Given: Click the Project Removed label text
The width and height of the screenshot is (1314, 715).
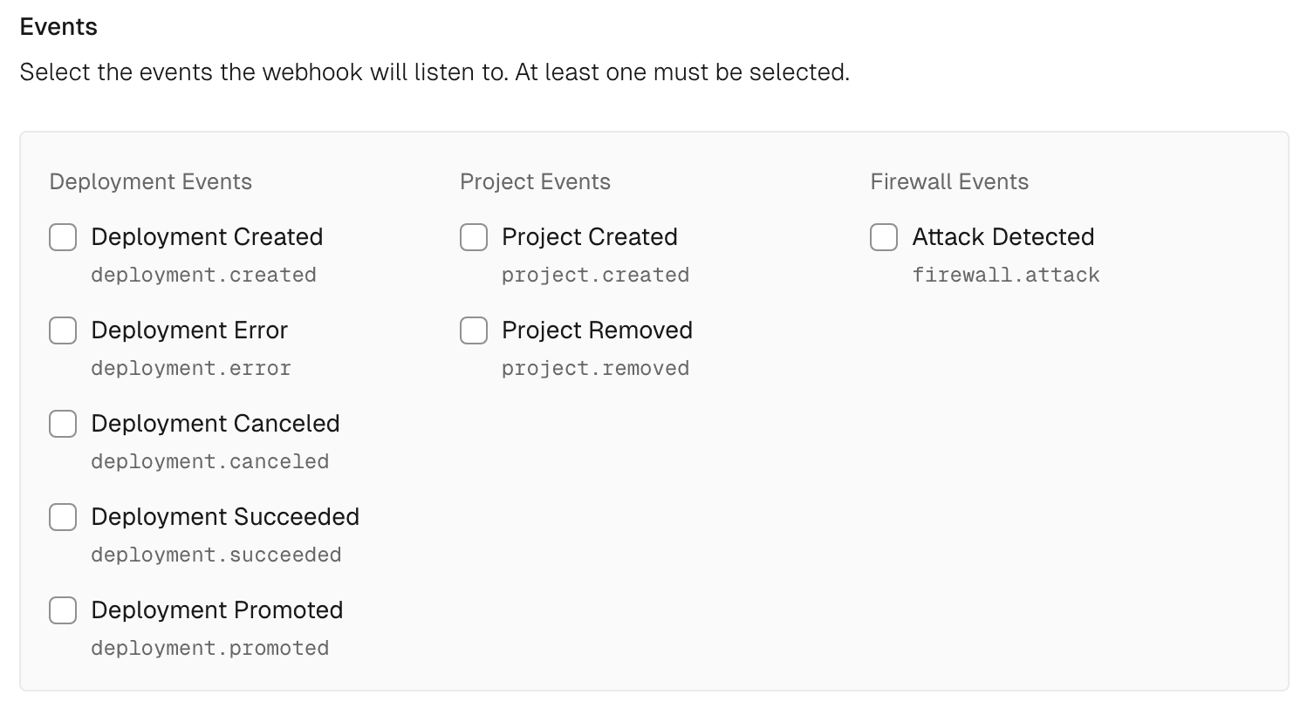Looking at the screenshot, I should click(x=596, y=330).
